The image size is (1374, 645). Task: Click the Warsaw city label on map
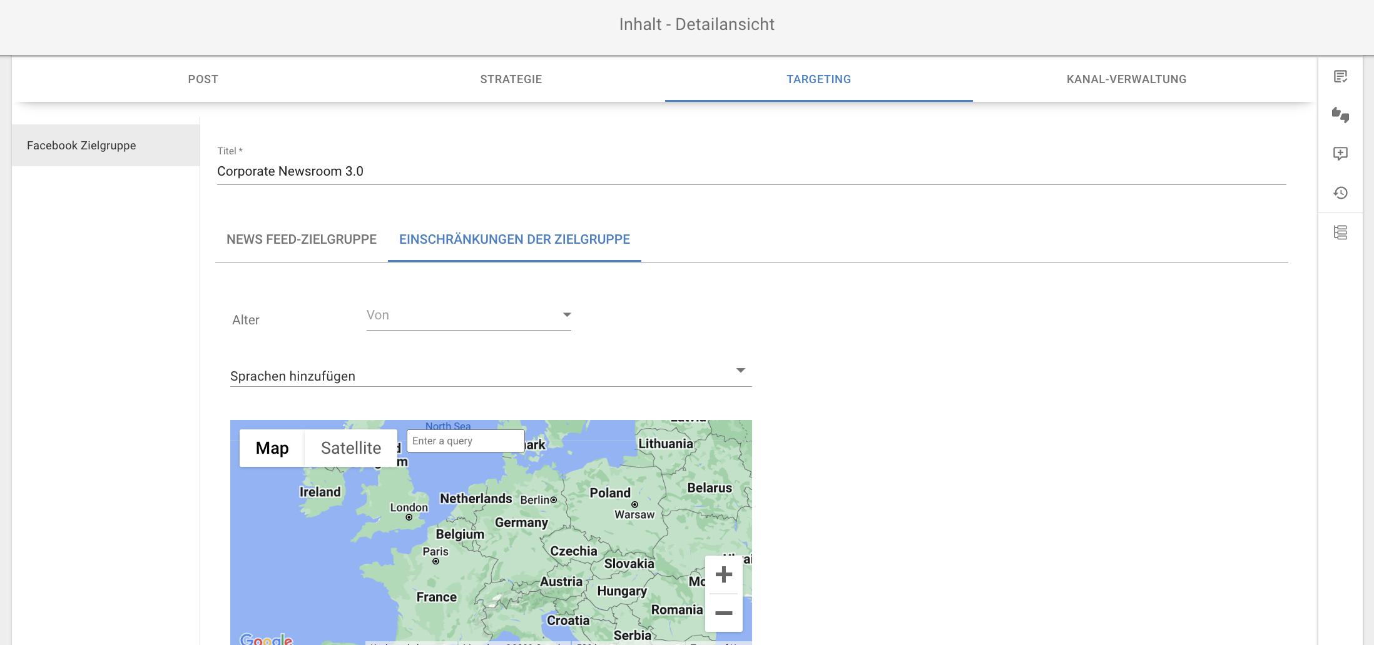click(634, 515)
